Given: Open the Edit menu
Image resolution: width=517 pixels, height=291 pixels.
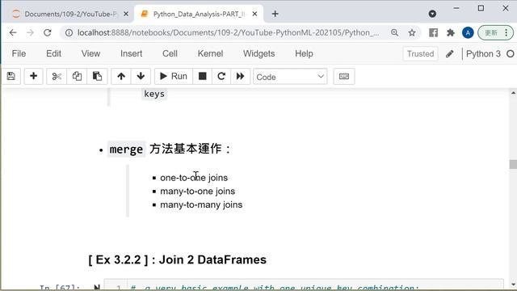Looking at the screenshot, I should (x=53, y=53).
